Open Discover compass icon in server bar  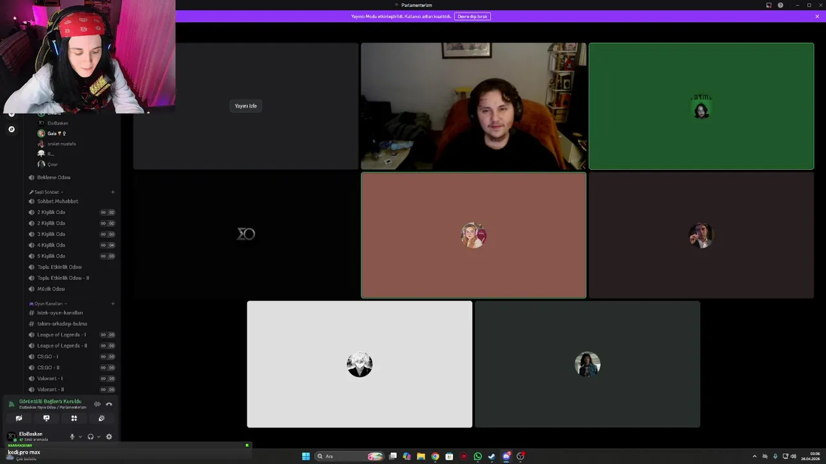(x=11, y=129)
